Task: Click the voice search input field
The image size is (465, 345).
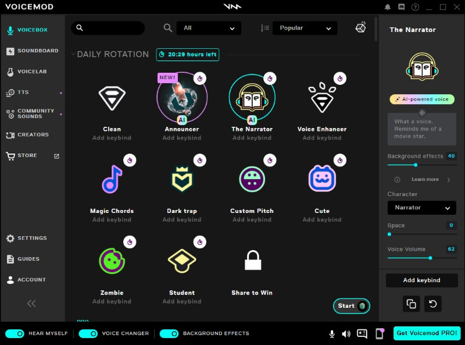Action: 108,28
